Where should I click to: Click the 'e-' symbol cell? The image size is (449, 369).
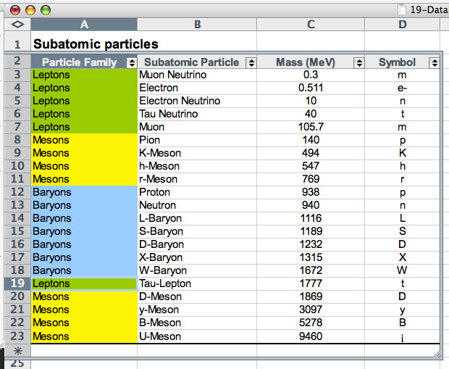pos(402,88)
